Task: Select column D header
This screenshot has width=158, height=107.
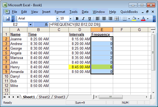Action: (x=80, y=30)
